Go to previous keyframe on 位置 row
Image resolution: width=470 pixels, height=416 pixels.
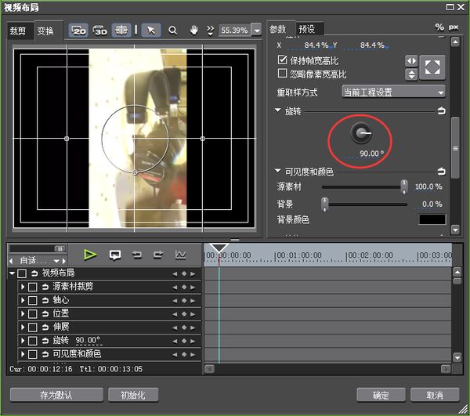tap(175, 314)
